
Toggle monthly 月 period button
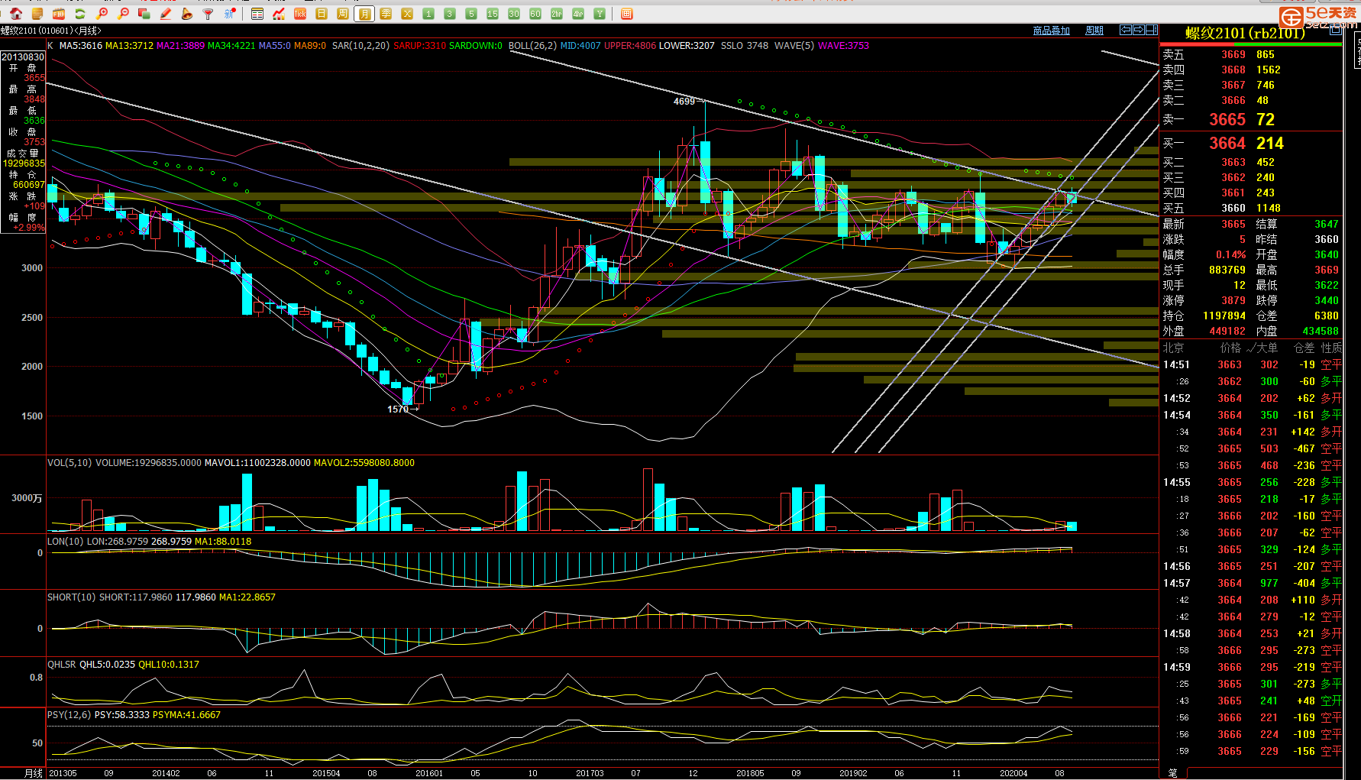click(x=364, y=14)
